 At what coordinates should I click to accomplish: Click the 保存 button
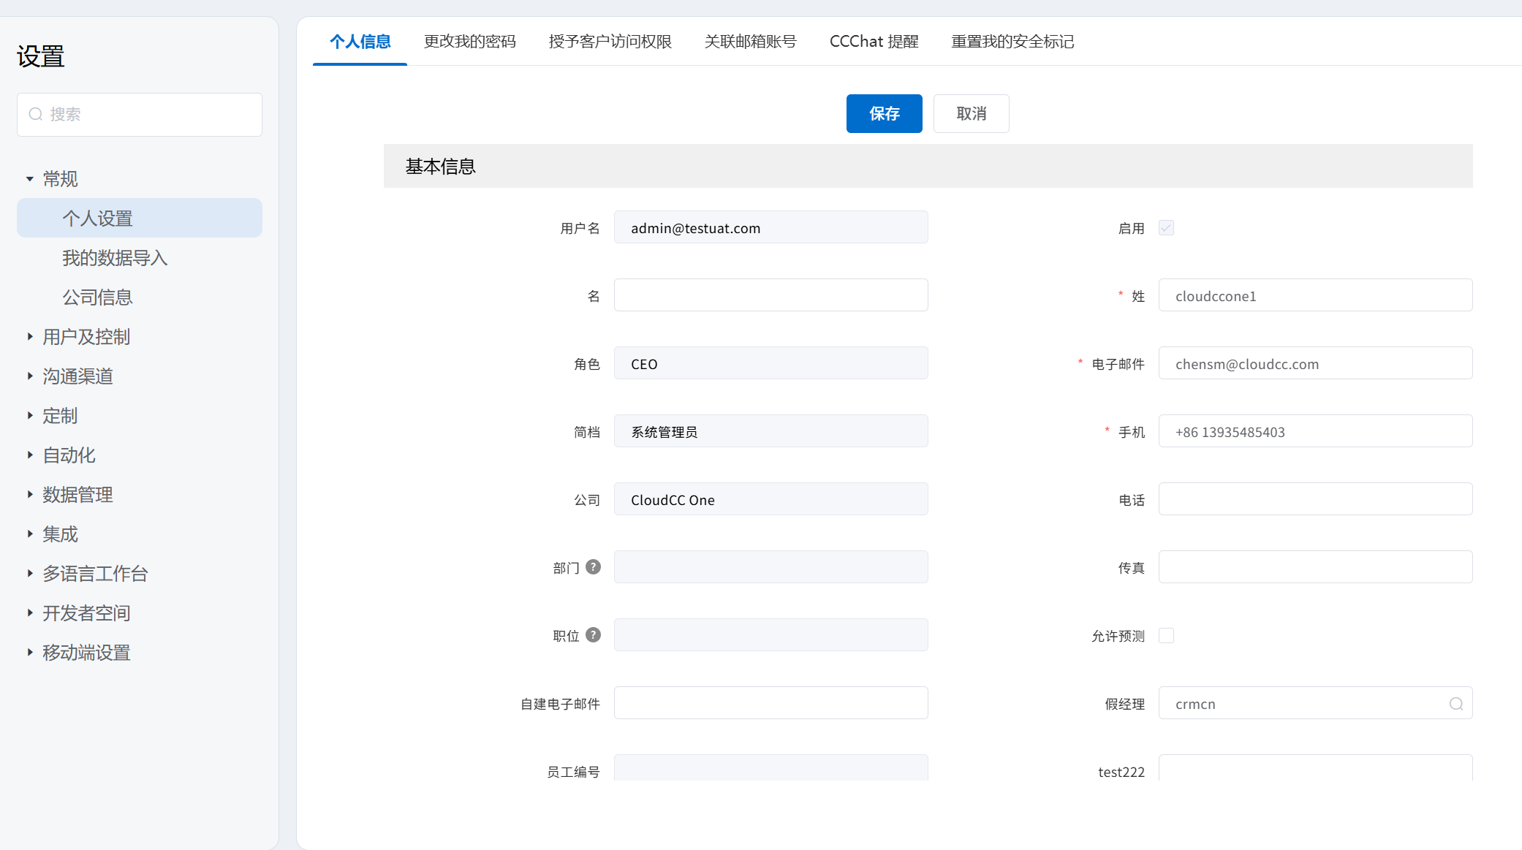pos(884,114)
